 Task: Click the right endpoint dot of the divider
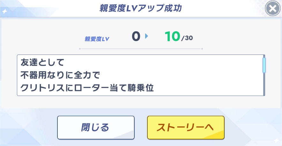[202, 49]
